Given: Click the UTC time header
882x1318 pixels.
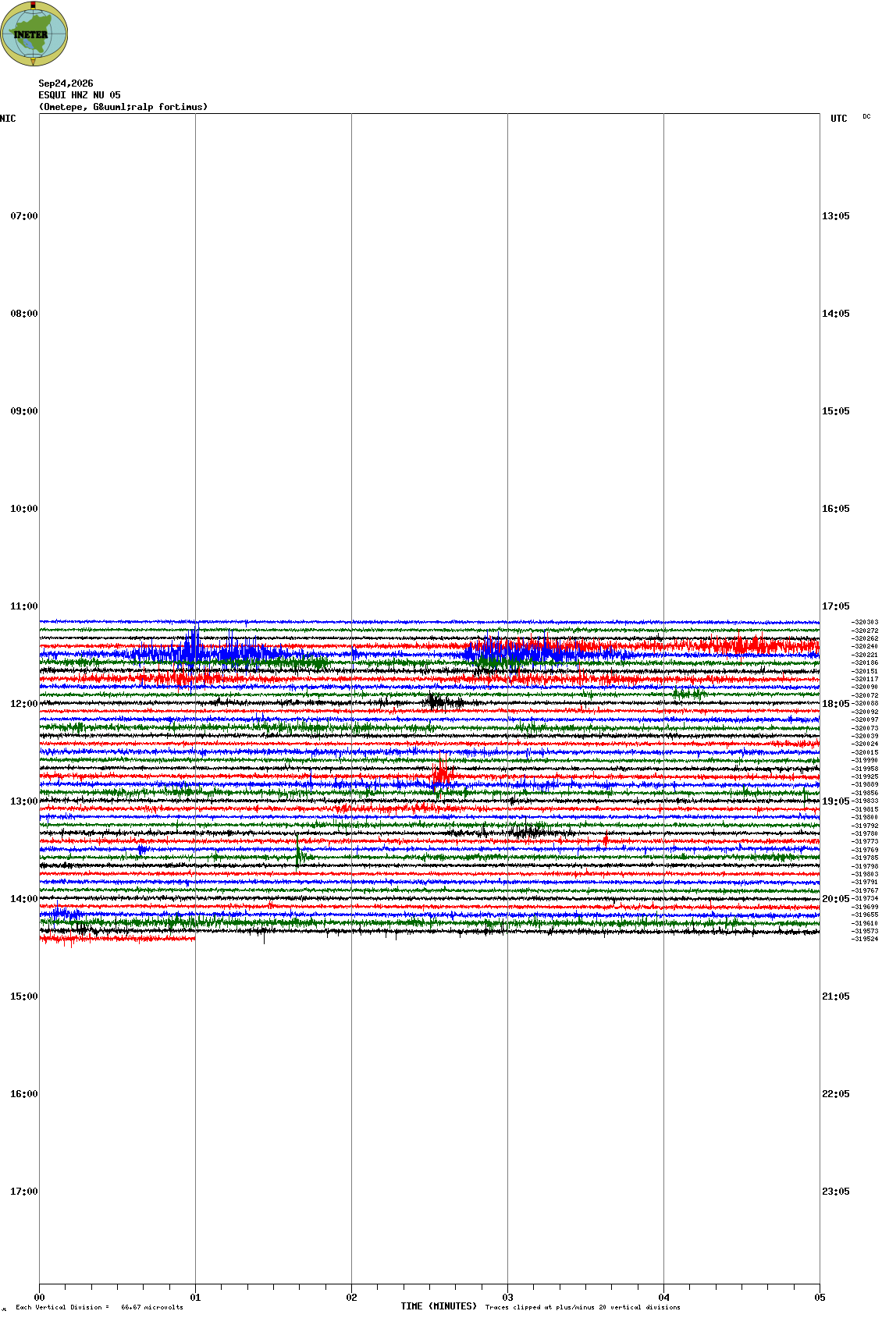Looking at the screenshot, I should tap(839, 119).
